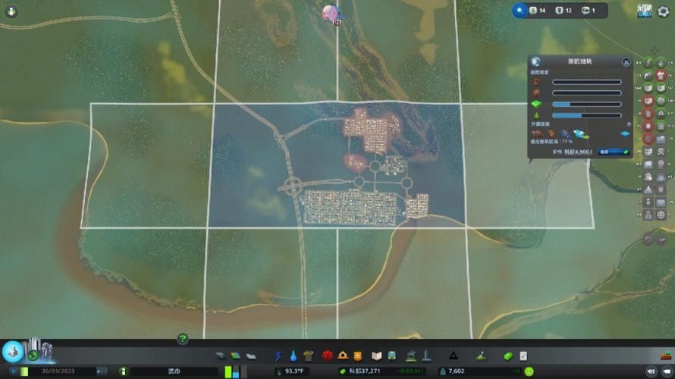Toggle the garbage info view in red
Image resolution: width=675 pixels, height=379 pixels.
tap(661, 76)
